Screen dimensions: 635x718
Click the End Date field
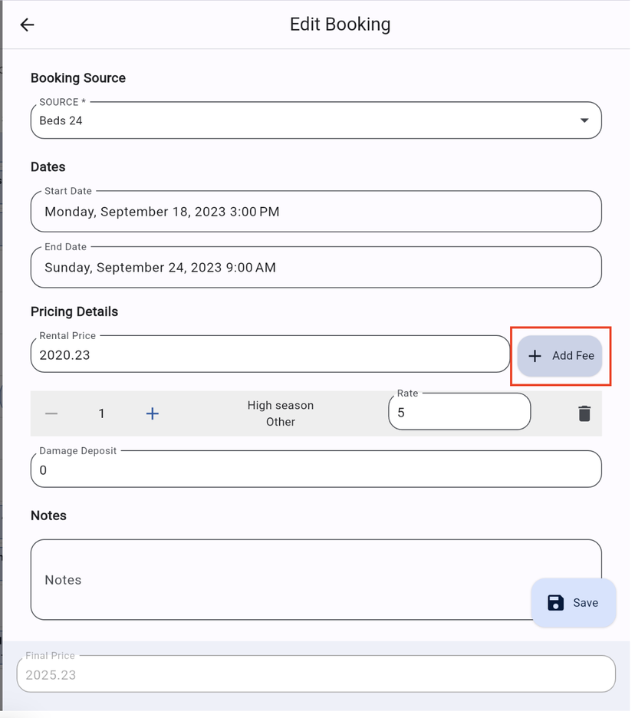click(315, 268)
